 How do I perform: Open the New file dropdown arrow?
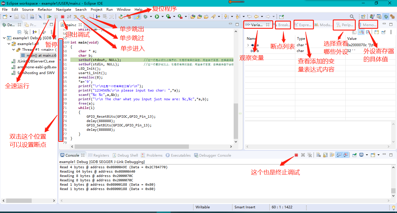(x=10, y=17)
